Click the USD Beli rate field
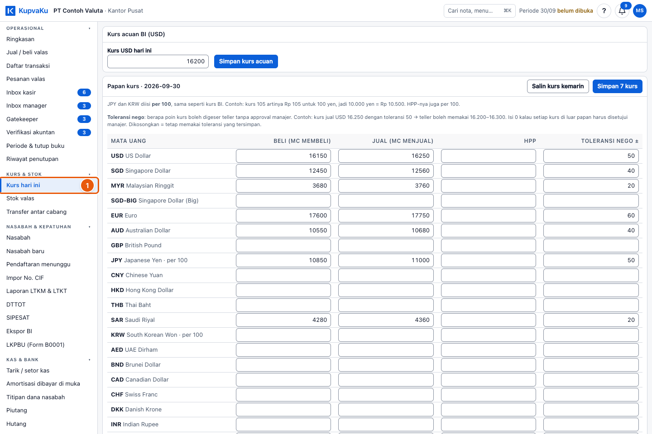Viewport: 652px width, 434px height. (x=283, y=156)
